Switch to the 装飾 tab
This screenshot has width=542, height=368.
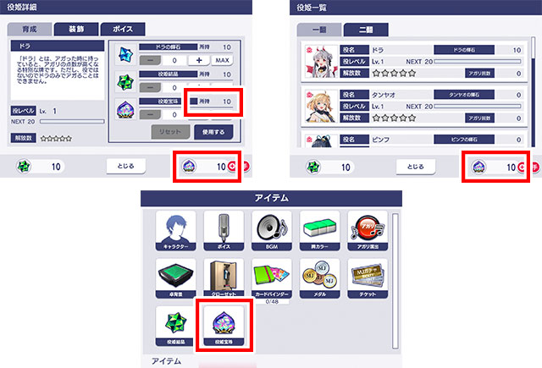pyautogui.click(x=76, y=30)
